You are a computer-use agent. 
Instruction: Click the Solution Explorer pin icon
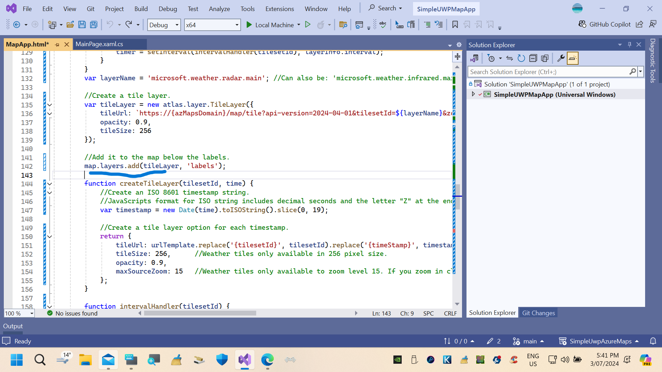tap(630, 44)
